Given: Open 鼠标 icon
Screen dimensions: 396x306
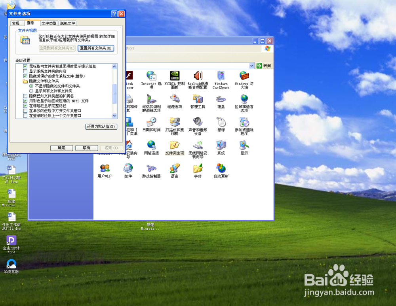Looking at the screenshot, I should point(221,125).
